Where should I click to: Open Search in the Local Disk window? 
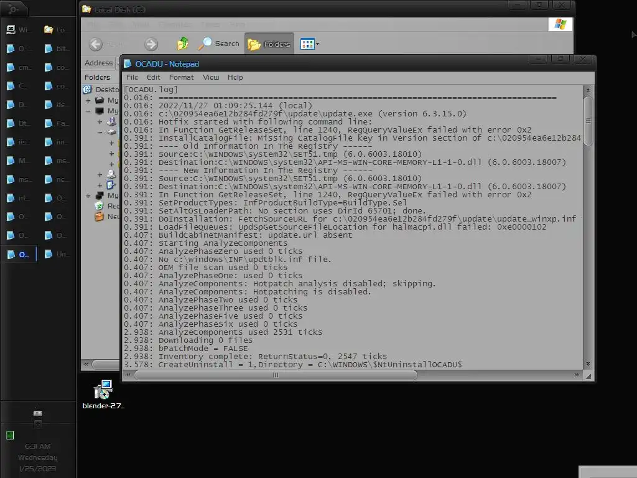point(218,44)
